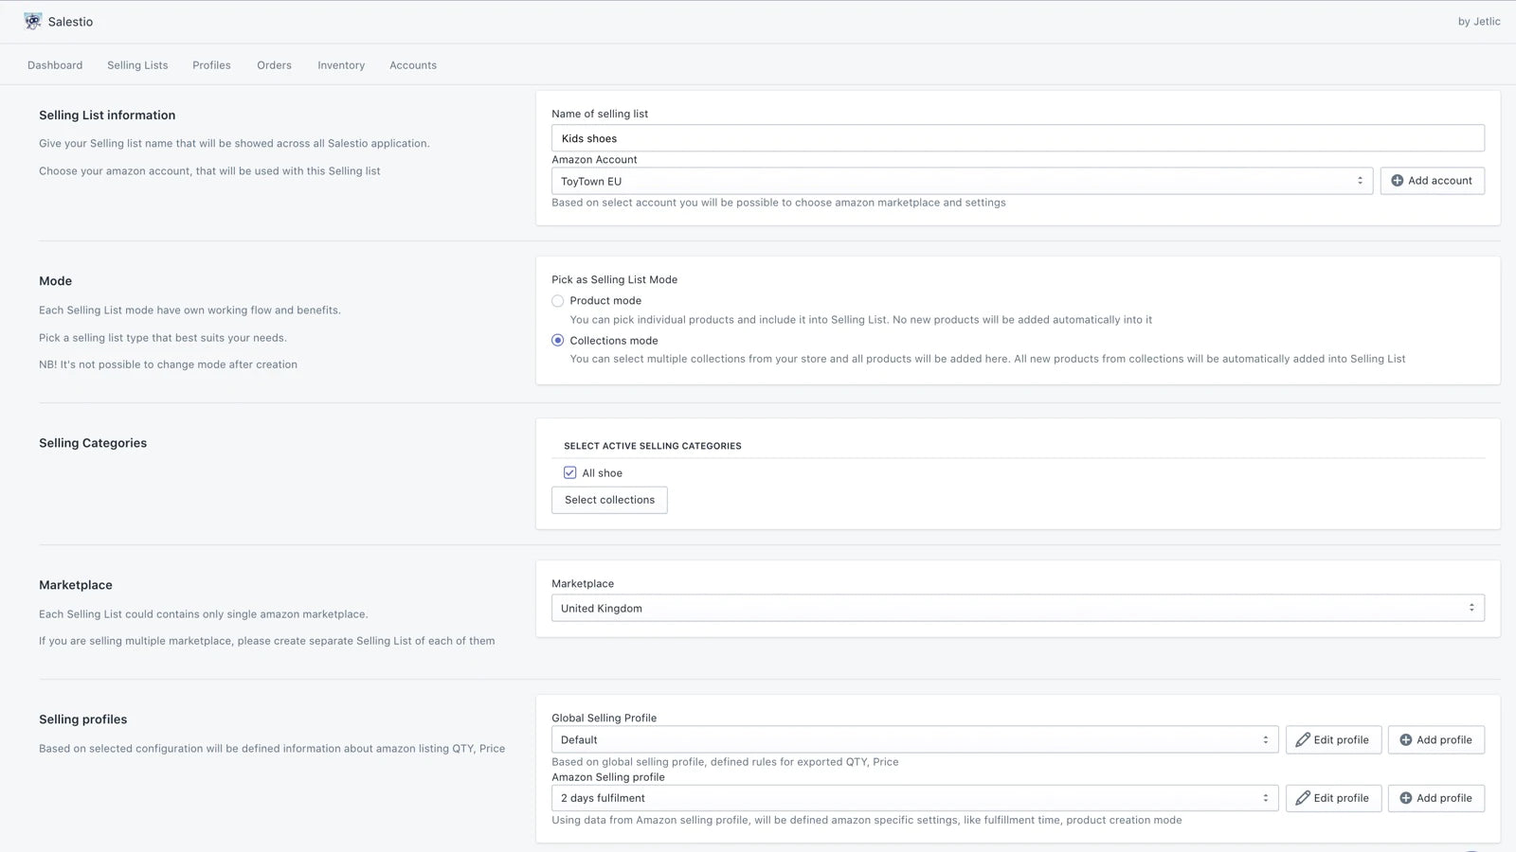Uncheck the All shoe selling category
1516x852 pixels.
coord(569,472)
